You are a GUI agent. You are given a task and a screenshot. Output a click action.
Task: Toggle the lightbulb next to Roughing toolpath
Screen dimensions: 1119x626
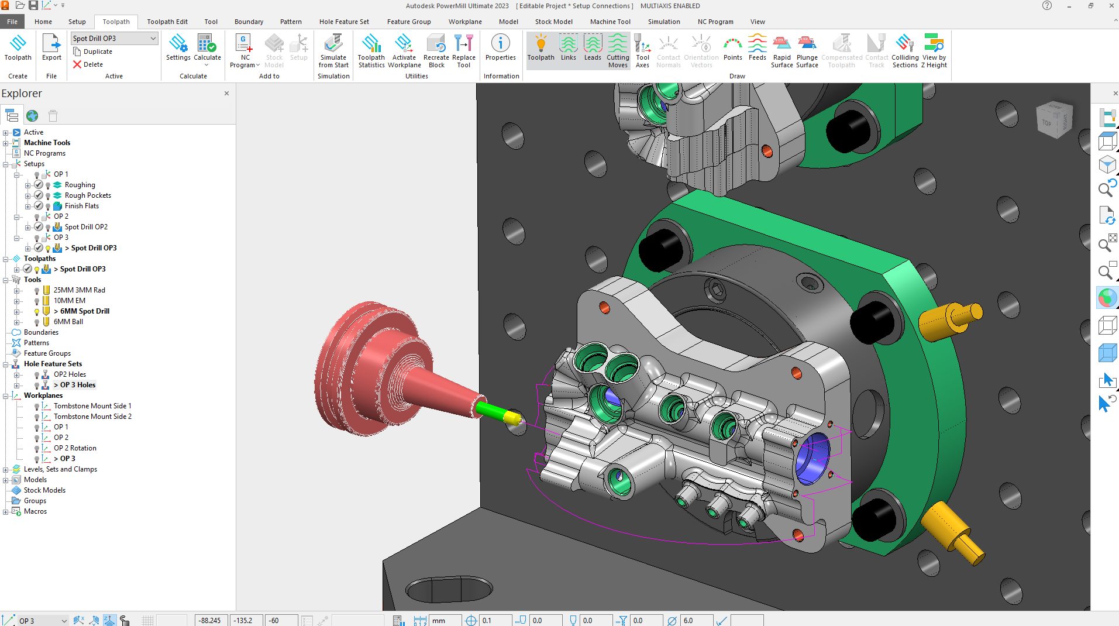tap(48, 184)
